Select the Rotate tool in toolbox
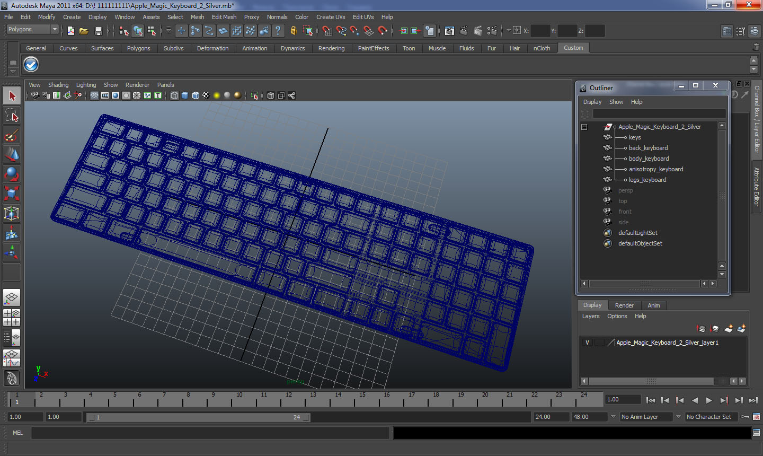Image resolution: width=763 pixels, height=456 pixels. click(x=12, y=173)
